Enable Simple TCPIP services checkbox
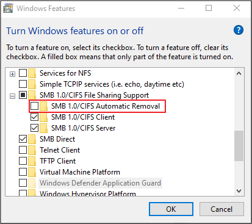 point(23,84)
